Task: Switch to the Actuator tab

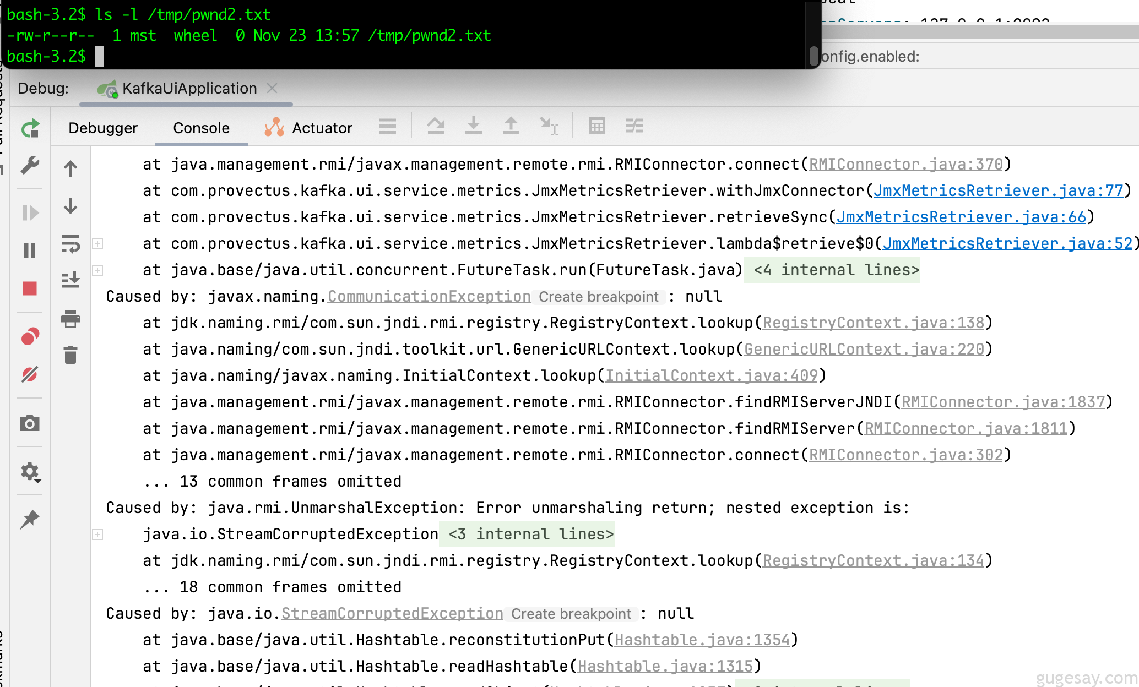Action: coord(322,128)
